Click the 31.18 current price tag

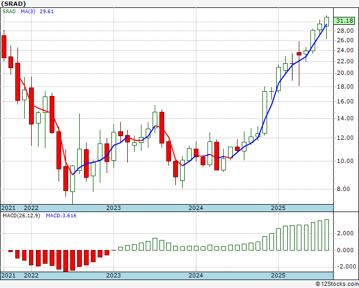pyautogui.click(x=344, y=21)
